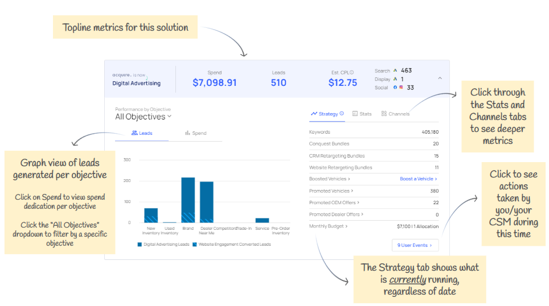Click the Boost a Vehicle link

coord(419,179)
